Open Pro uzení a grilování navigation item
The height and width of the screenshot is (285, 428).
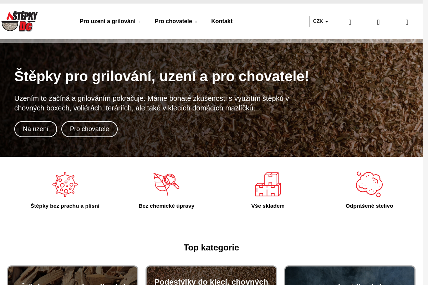(108, 21)
